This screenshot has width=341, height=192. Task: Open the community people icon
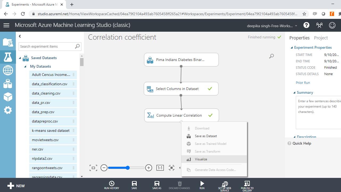(x=319, y=25)
